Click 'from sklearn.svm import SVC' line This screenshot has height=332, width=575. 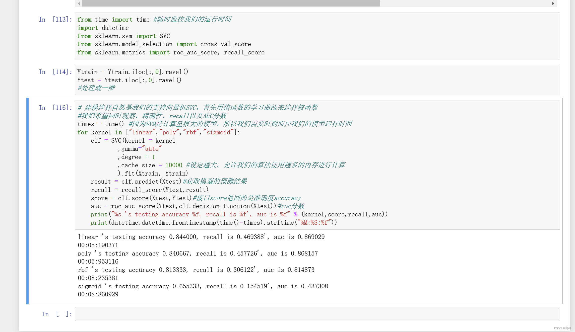124,36
